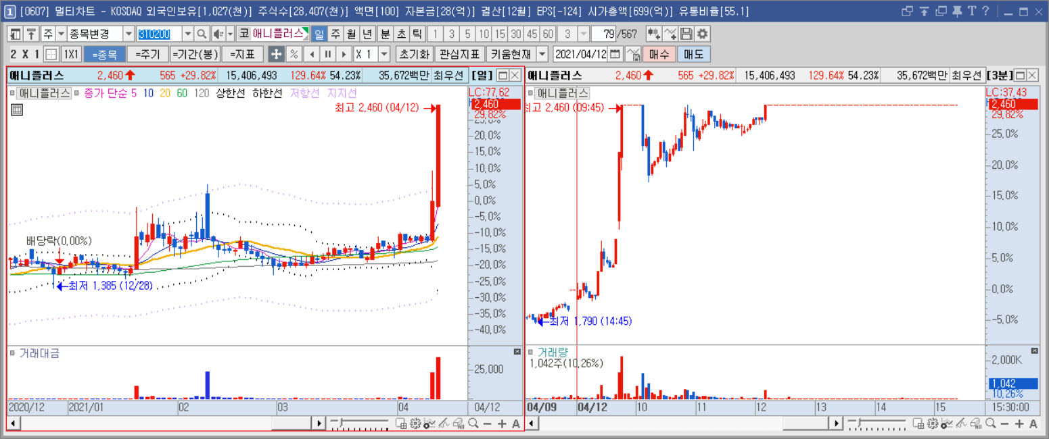Screen dimensions: 1049x439
Task: Step playback backward arrow
Action: pyautogui.click(x=311, y=54)
